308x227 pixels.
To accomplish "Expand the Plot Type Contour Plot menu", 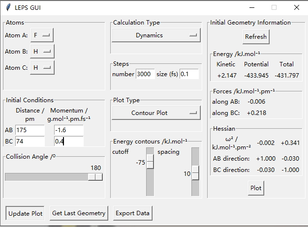I will [156, 113].
